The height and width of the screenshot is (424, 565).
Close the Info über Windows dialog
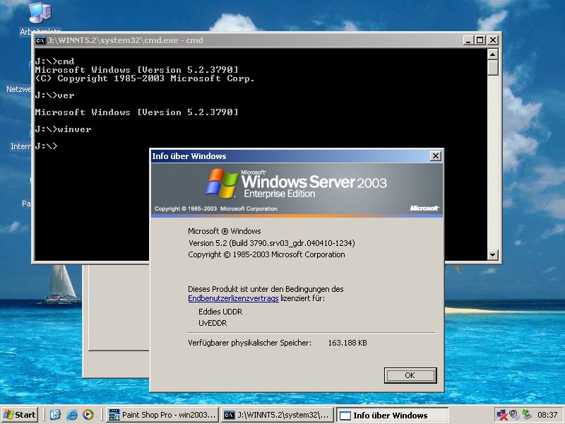(x=435, y=155)
